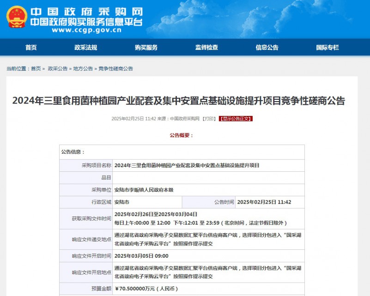Select the 安陆市李畈镇人民政府本级 cell

pyautogui.click(x=144, y=190)
